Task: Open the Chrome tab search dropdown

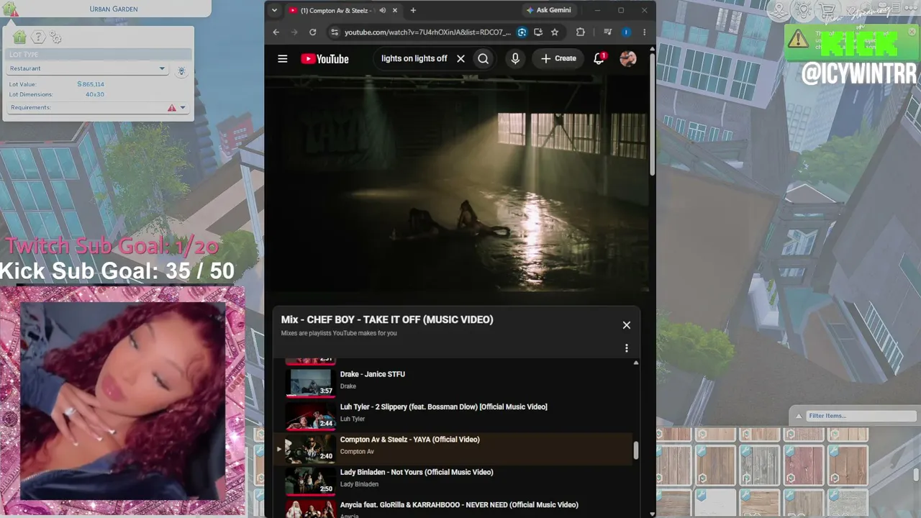Action: coord(274,11)
